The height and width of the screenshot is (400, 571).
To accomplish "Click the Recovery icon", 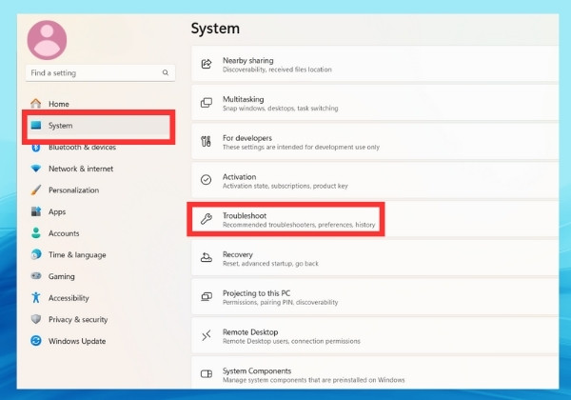I will (x=207, y=257).
